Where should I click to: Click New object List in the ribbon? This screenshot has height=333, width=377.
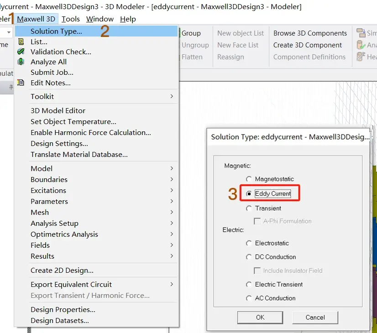coord(241,33)
